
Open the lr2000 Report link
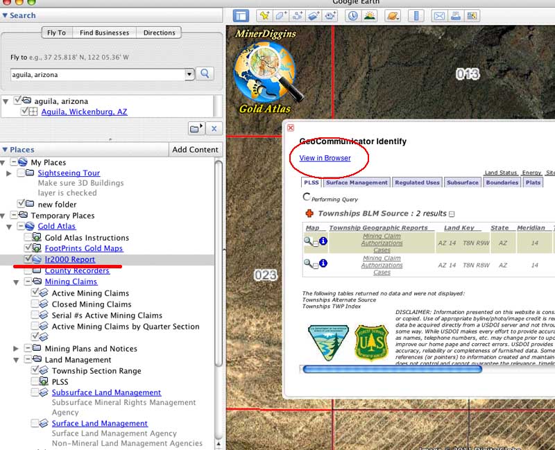(x=70, y=259)
